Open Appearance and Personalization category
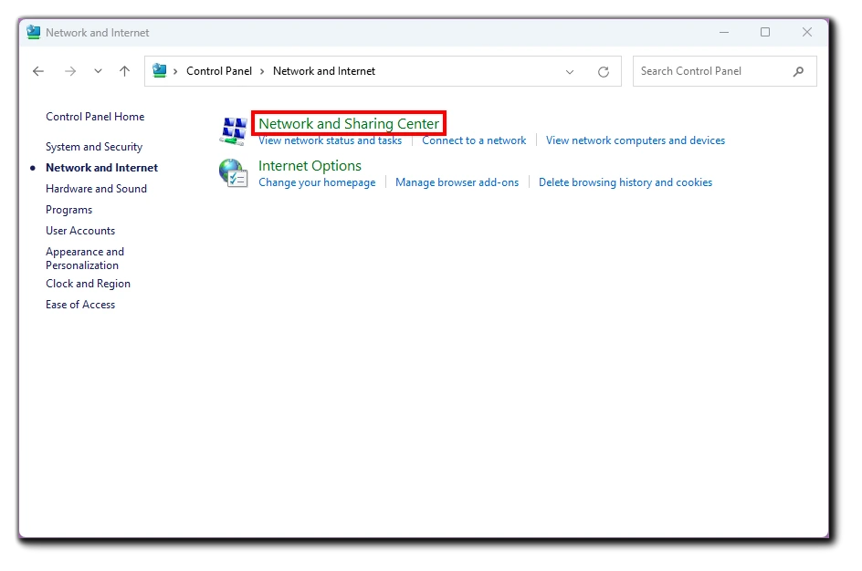Viewport: 862px width, 571px height. 85,259
